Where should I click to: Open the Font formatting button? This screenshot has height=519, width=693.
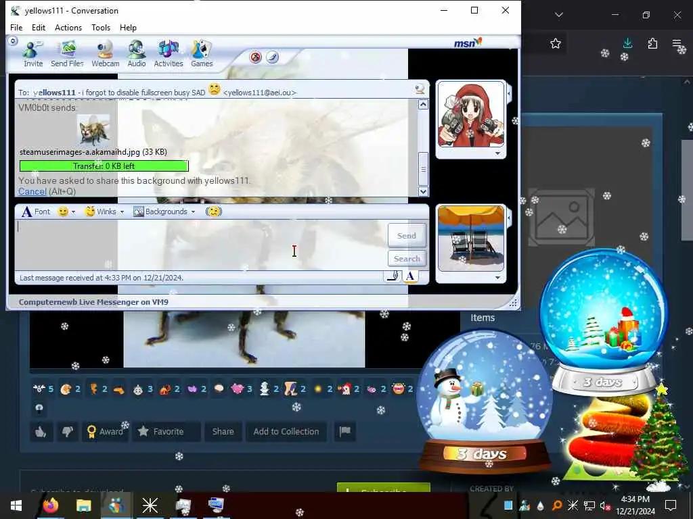37,212
